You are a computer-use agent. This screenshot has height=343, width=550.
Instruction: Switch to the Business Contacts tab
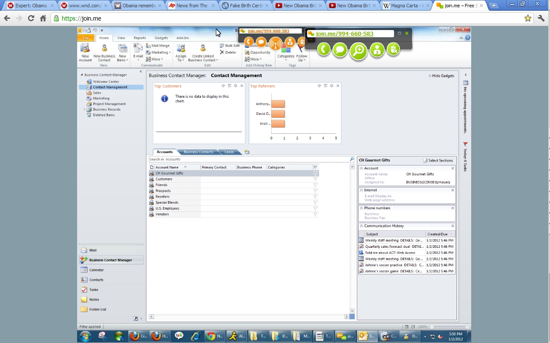pos(198,152)
